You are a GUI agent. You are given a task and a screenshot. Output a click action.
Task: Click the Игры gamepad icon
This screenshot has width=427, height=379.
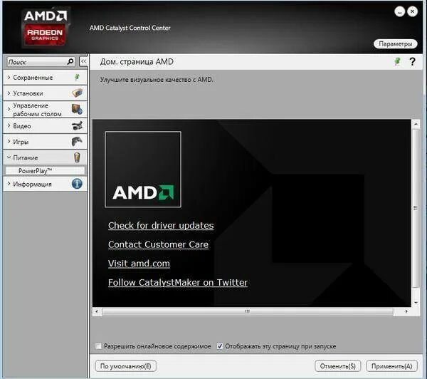pyautogui.click(x=77, y=142)
